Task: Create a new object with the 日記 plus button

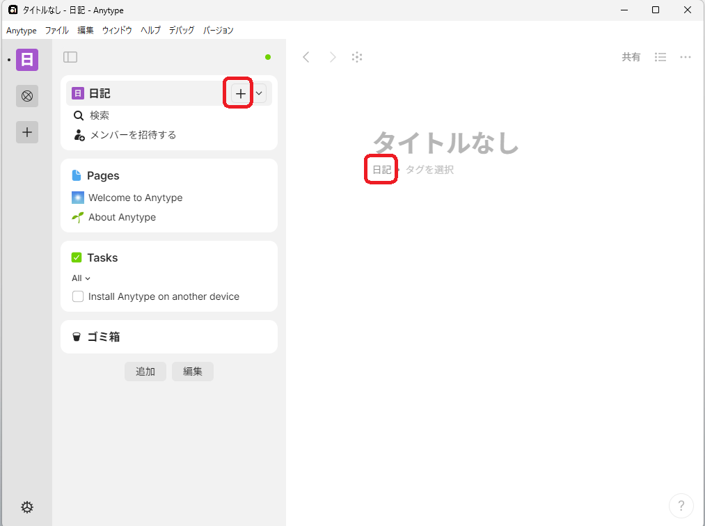Action: (x=241, y=93)
